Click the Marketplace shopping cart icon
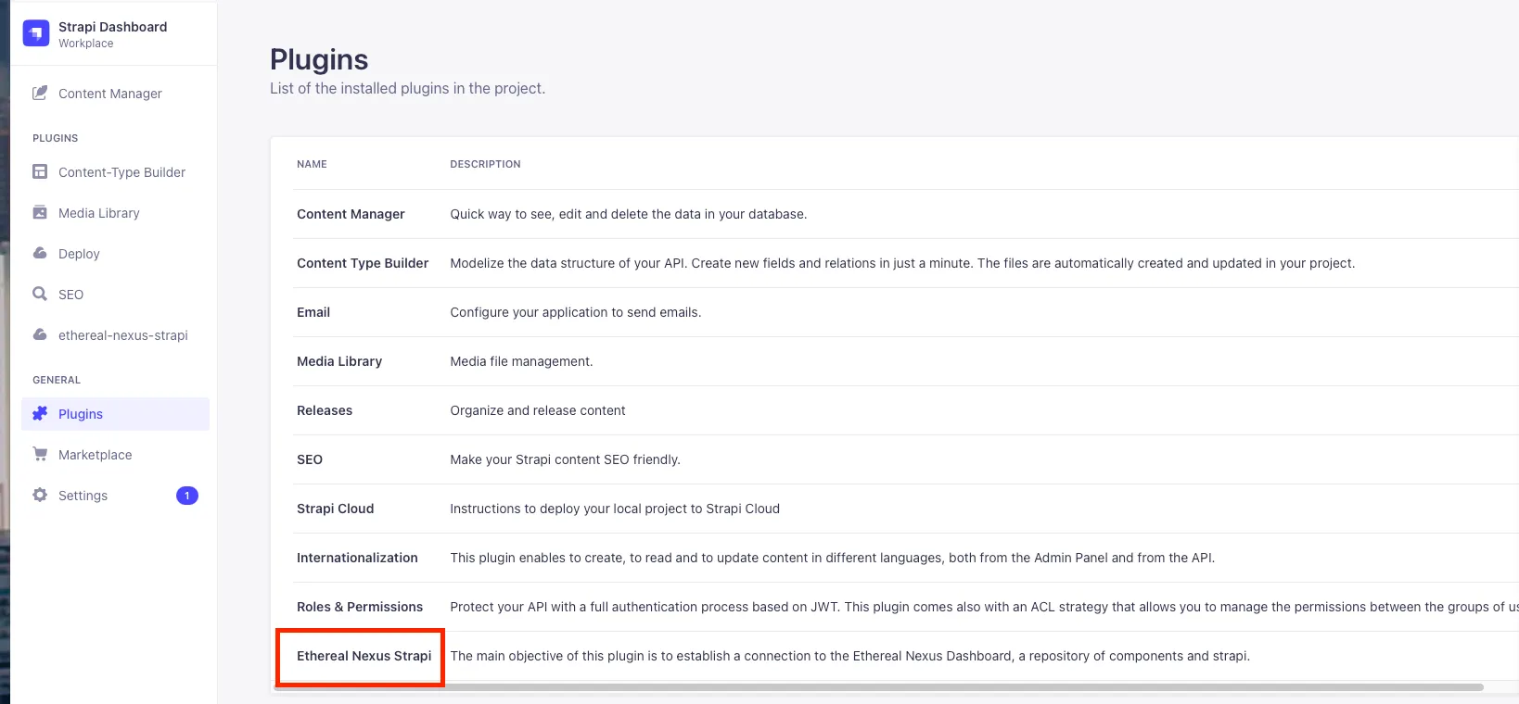1519x704 pixels. click(x=40, y=455)
